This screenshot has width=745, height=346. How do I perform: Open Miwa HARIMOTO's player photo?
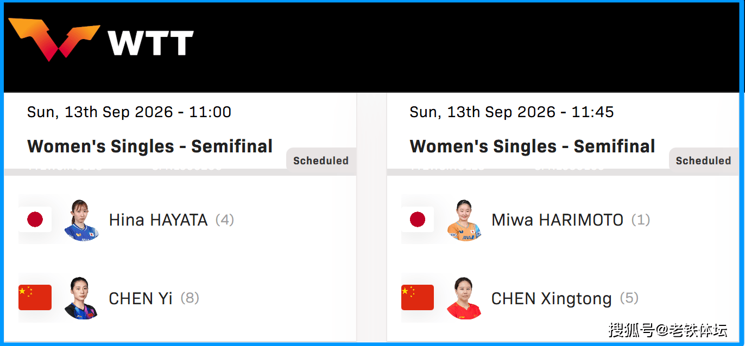(x=464, y=220)
